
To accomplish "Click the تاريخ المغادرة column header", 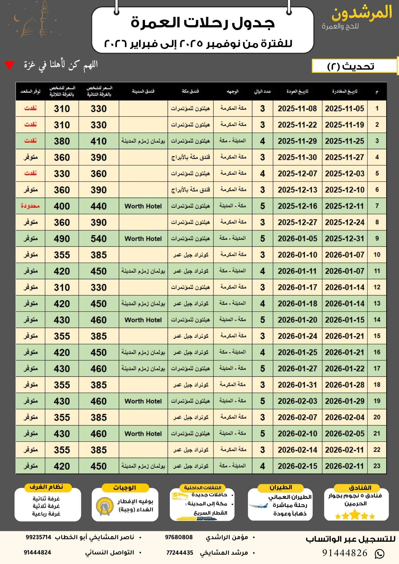I will pyautogui.click(x=345, y=91).
